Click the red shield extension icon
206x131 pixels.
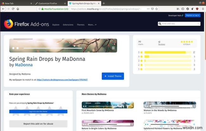(x=197, y=9)
